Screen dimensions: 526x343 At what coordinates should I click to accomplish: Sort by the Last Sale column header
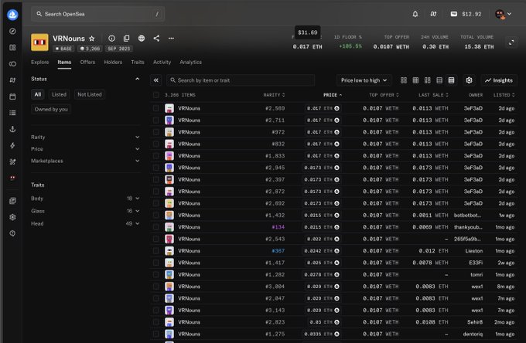[x=433, y=95]
